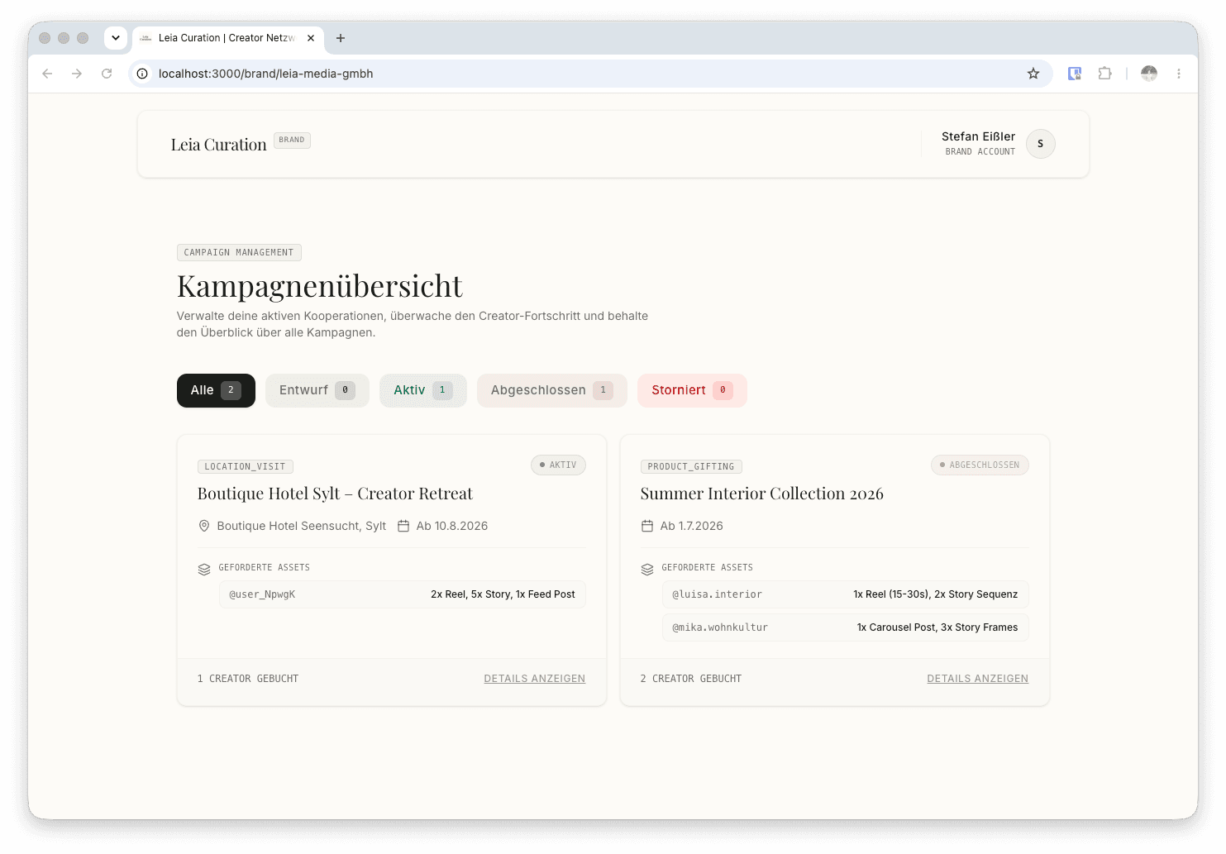Open a new browser tab with the plus icon

[341, 38]
